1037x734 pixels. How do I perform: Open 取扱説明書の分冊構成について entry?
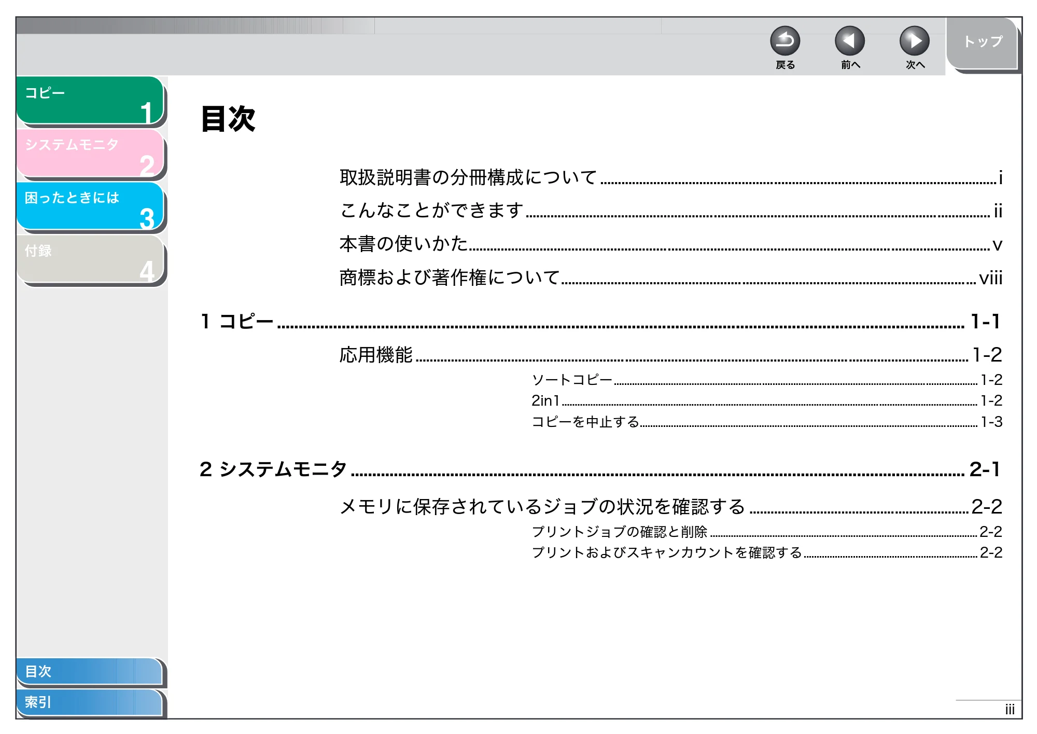(670, 177)
